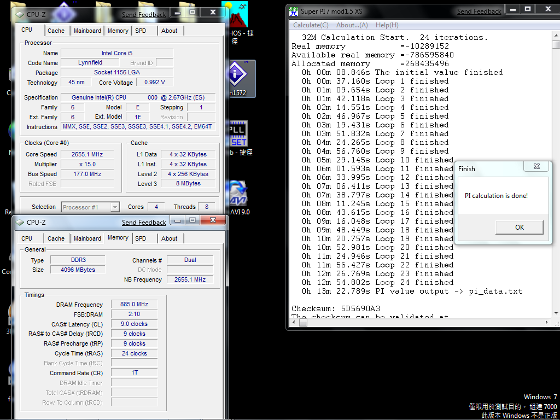Screen dimensions: 560x420
Task: Click the Bus Speed 177.0 MHz field
Action: 87,174
